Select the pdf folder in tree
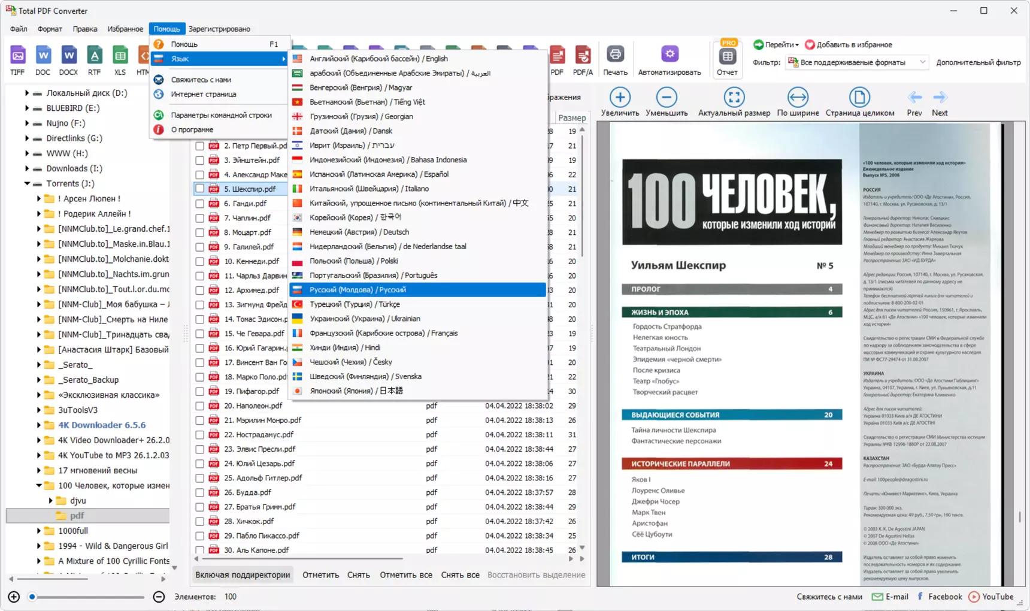Image resolution: width=1030 pixels, height=611 pixels. pyautogui.click(x=77, y=516)
